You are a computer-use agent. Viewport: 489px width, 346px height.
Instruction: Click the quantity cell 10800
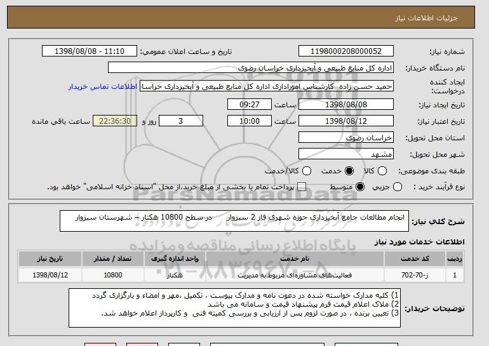coord(112,275)
